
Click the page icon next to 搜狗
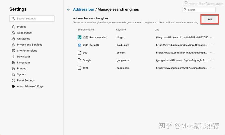pyautogui.click(x=79, y=68)
